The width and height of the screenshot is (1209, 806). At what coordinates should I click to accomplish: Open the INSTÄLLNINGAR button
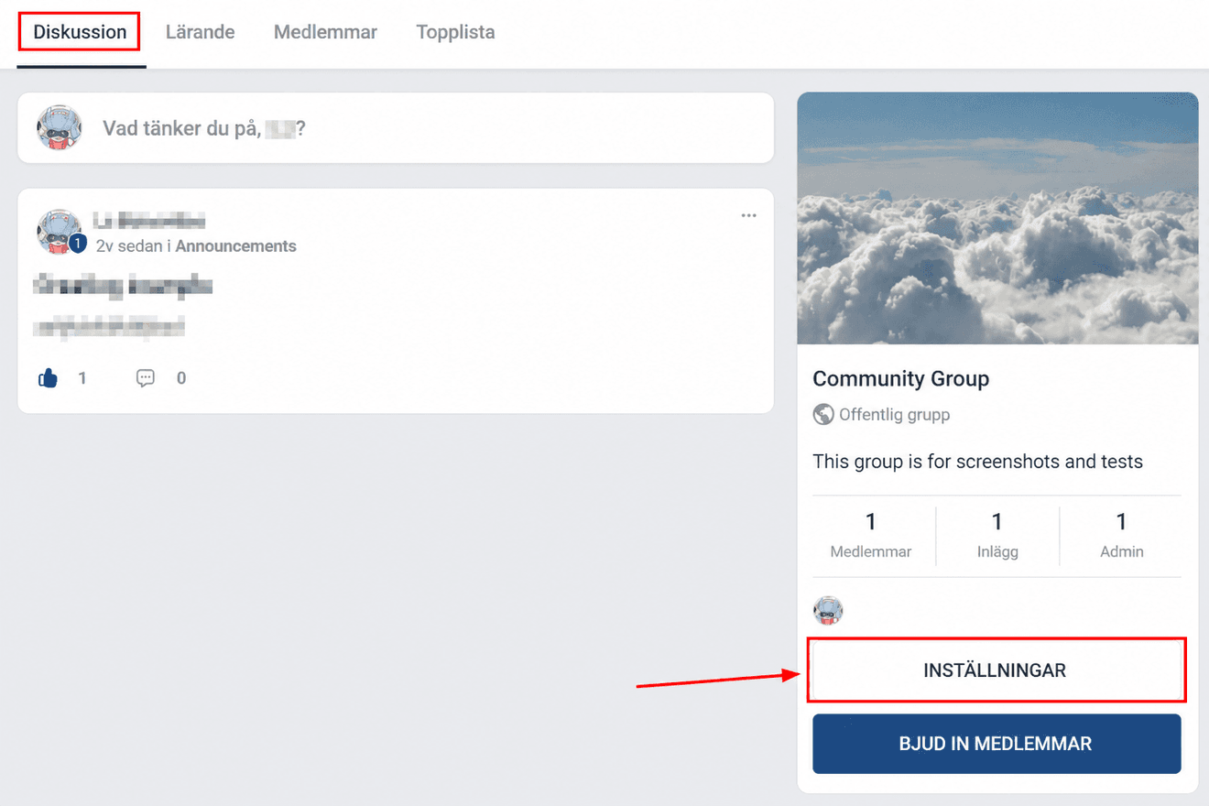pos(996,670)
